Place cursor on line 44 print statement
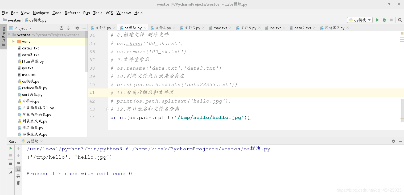The width and height of the screenshot is (404, 195). click(x=180, y=117)
